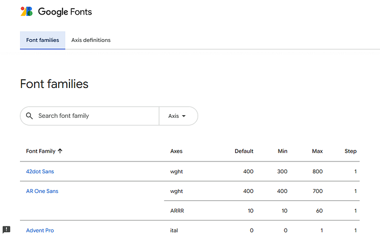Click the Default column header
Screen dimensions: 380x239
(244, 151)
